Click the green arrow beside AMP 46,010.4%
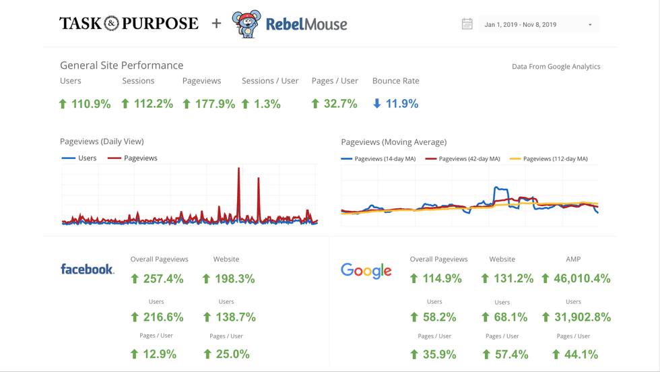 point(546,278)
